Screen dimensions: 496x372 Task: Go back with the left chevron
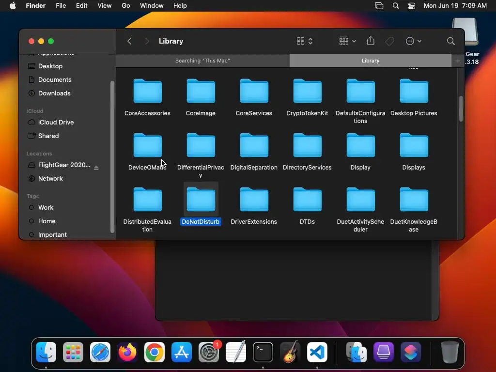coord(129,41)
